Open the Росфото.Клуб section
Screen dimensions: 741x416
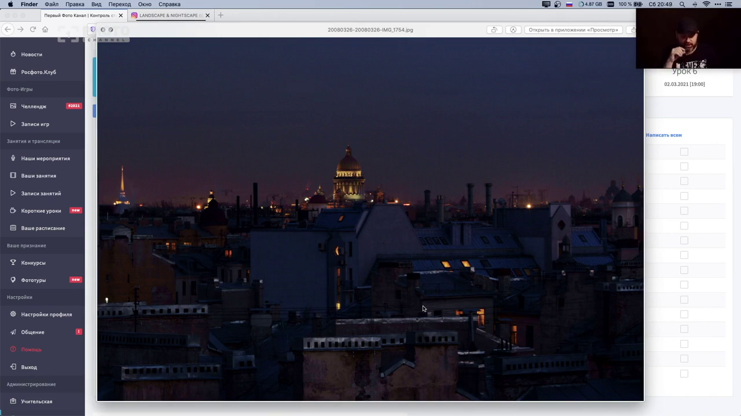point(38,72)
